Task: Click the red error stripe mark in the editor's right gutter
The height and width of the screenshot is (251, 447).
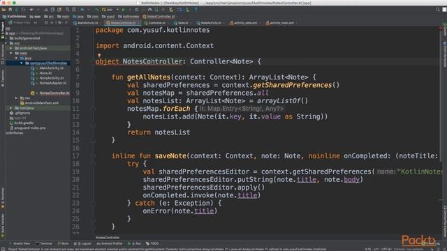Action: [441, 29]
